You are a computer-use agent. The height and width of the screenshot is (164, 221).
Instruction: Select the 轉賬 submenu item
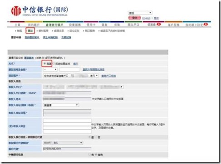pyautogui.click(x=20, y=31)
